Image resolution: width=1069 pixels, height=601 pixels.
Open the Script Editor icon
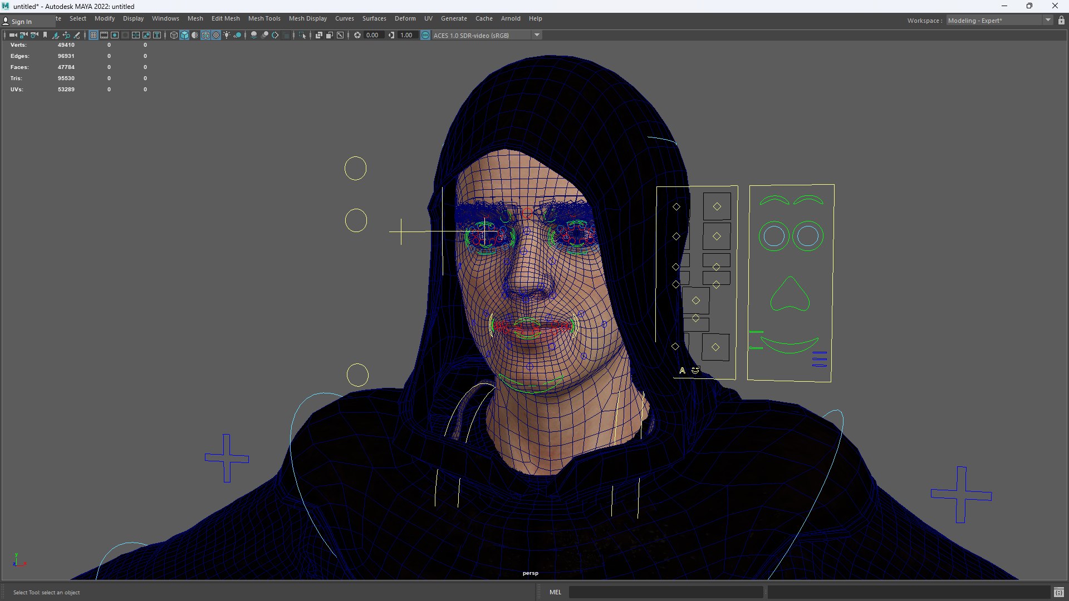(x=1058, y=592)
